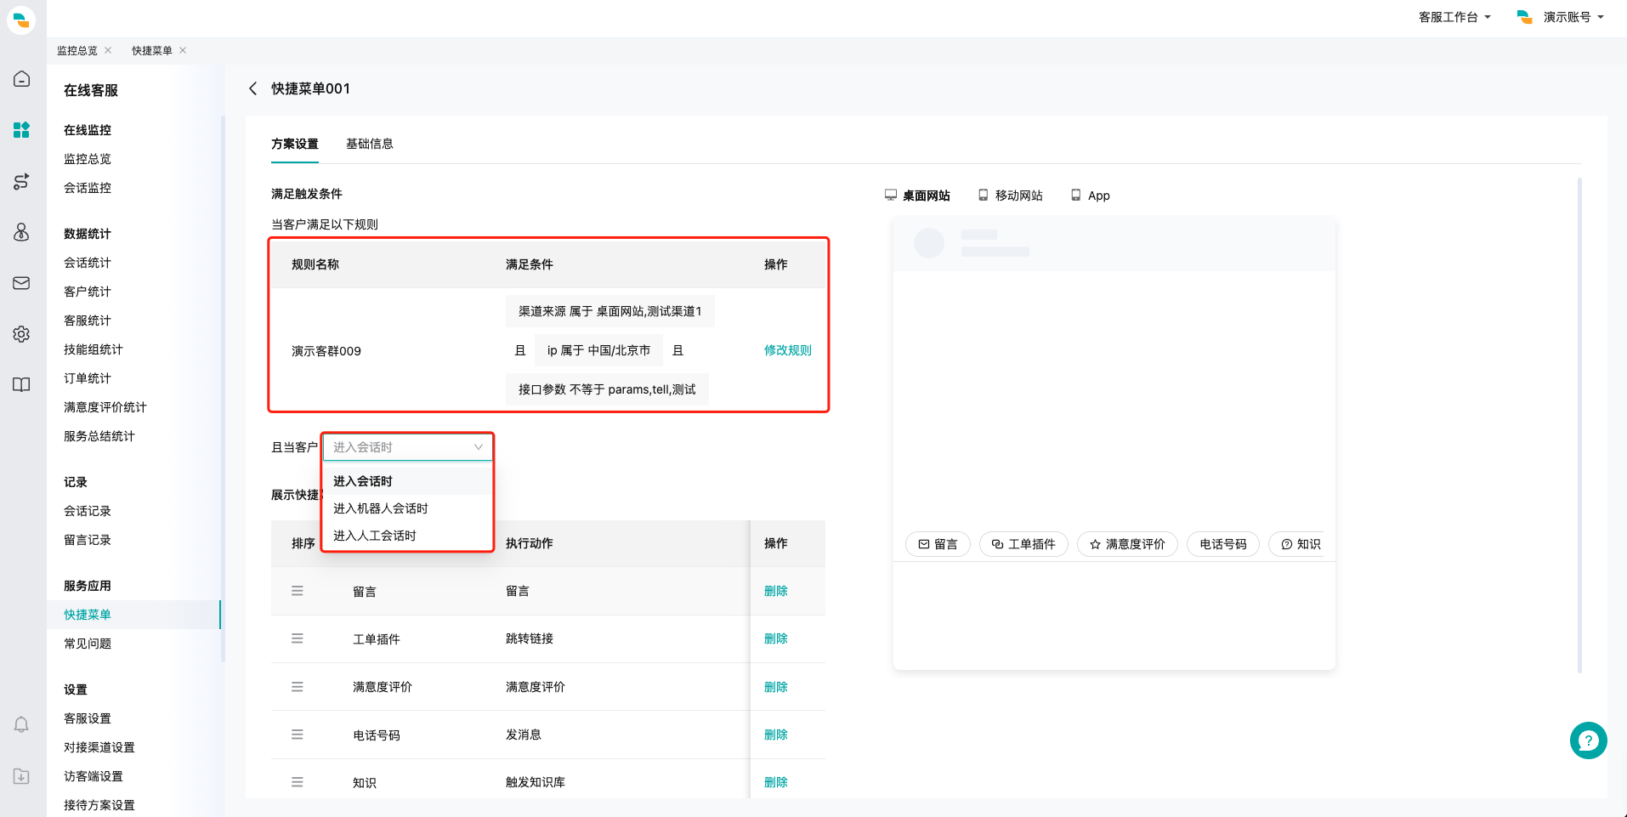The width and height of the screenshot is (1627, 817).
Task: Open 会话统计 in the sidebar
Action: click(88, 263)
